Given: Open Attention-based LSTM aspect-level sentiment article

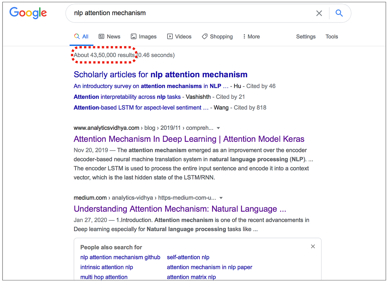Looking at the screenshot, I should click(x=141, y=108).
